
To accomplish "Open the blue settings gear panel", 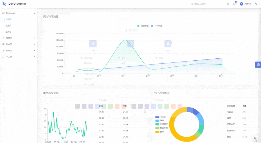I will click(x=258, y=65).
